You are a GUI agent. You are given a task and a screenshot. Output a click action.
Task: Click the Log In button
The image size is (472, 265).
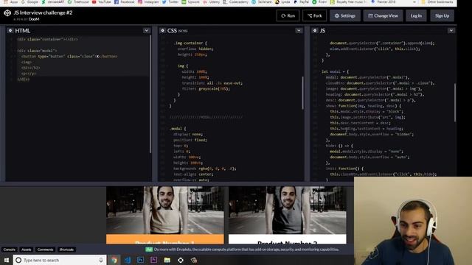[416, 15]
